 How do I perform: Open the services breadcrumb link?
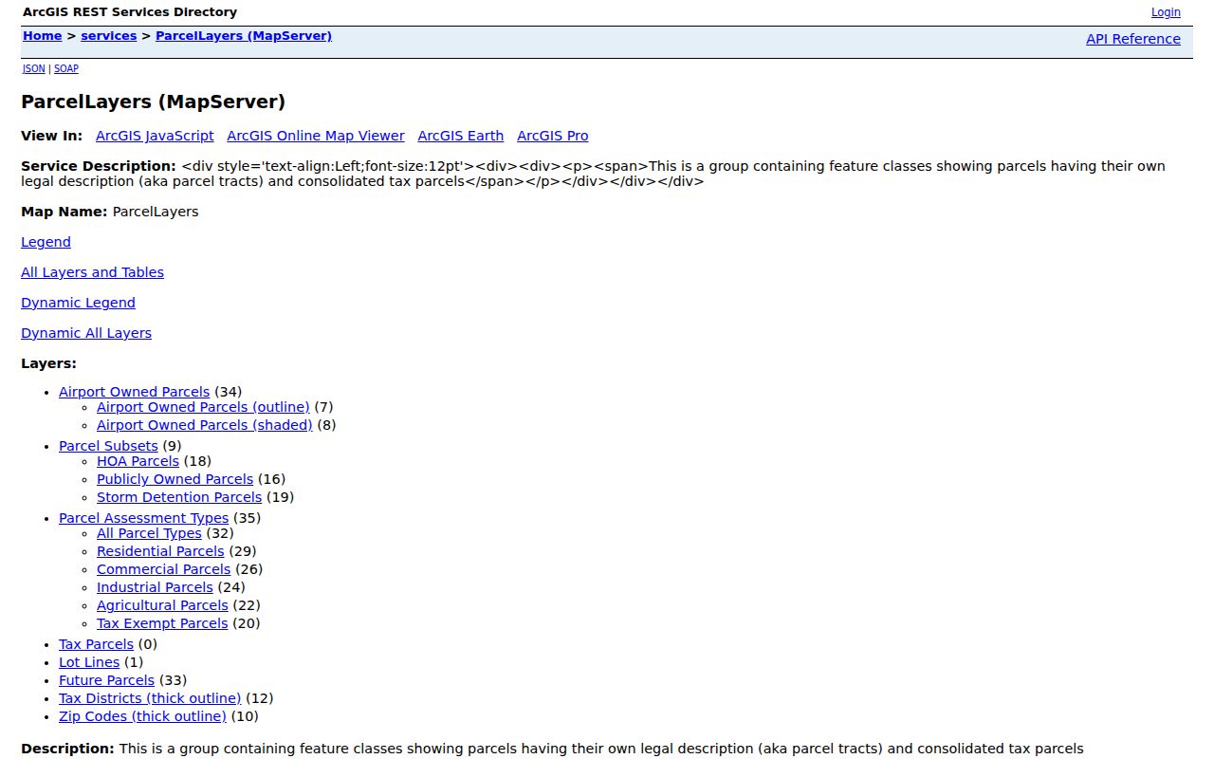(x=109, y=36)
